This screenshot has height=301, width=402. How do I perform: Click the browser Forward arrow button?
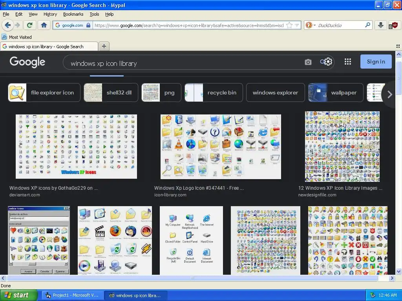[x=17, y=25]
